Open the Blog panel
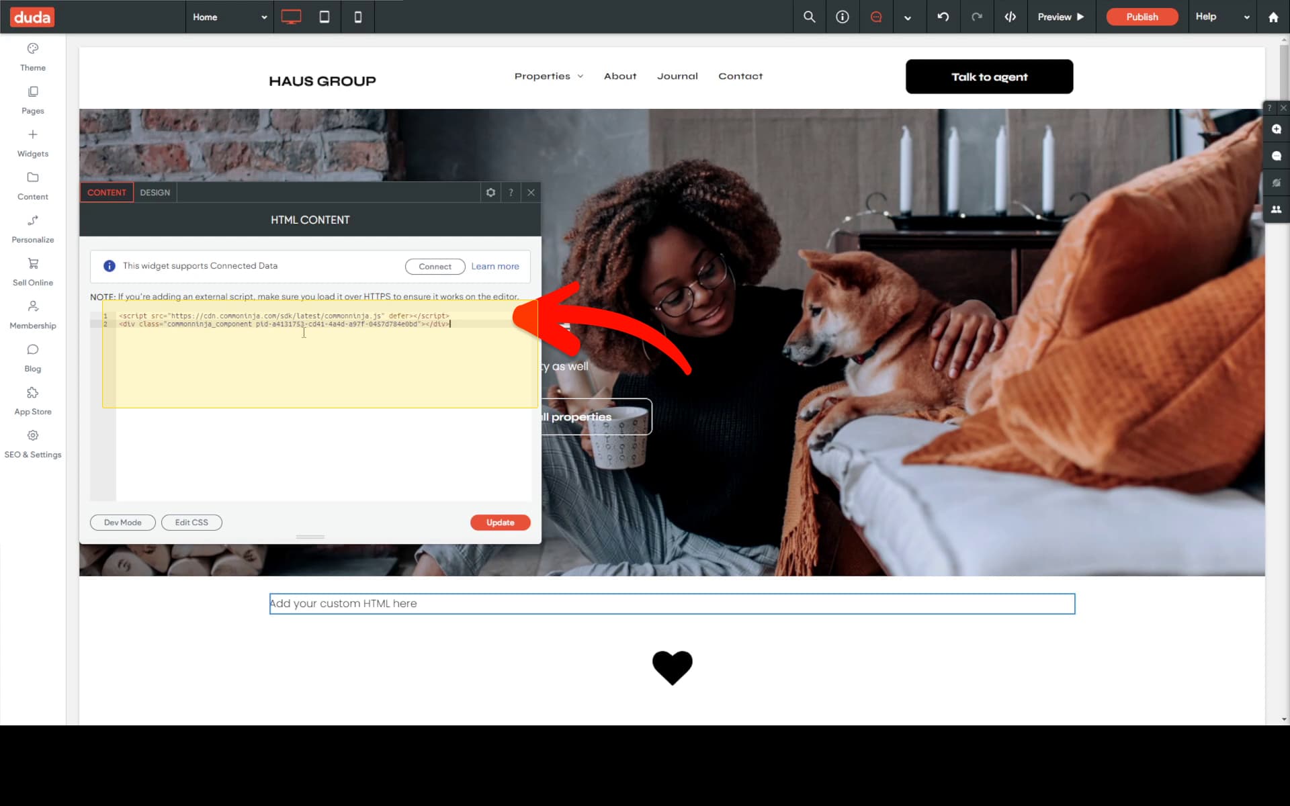 (x=33, y=358)
